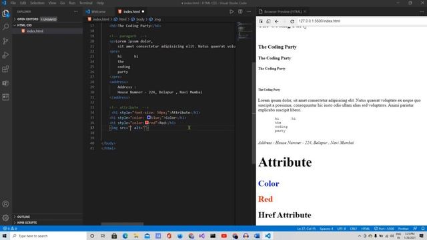The width and height of the screenshot is (427, 240).
Task: Click the taskbar clock and date
Action: [x=409, y=236]
